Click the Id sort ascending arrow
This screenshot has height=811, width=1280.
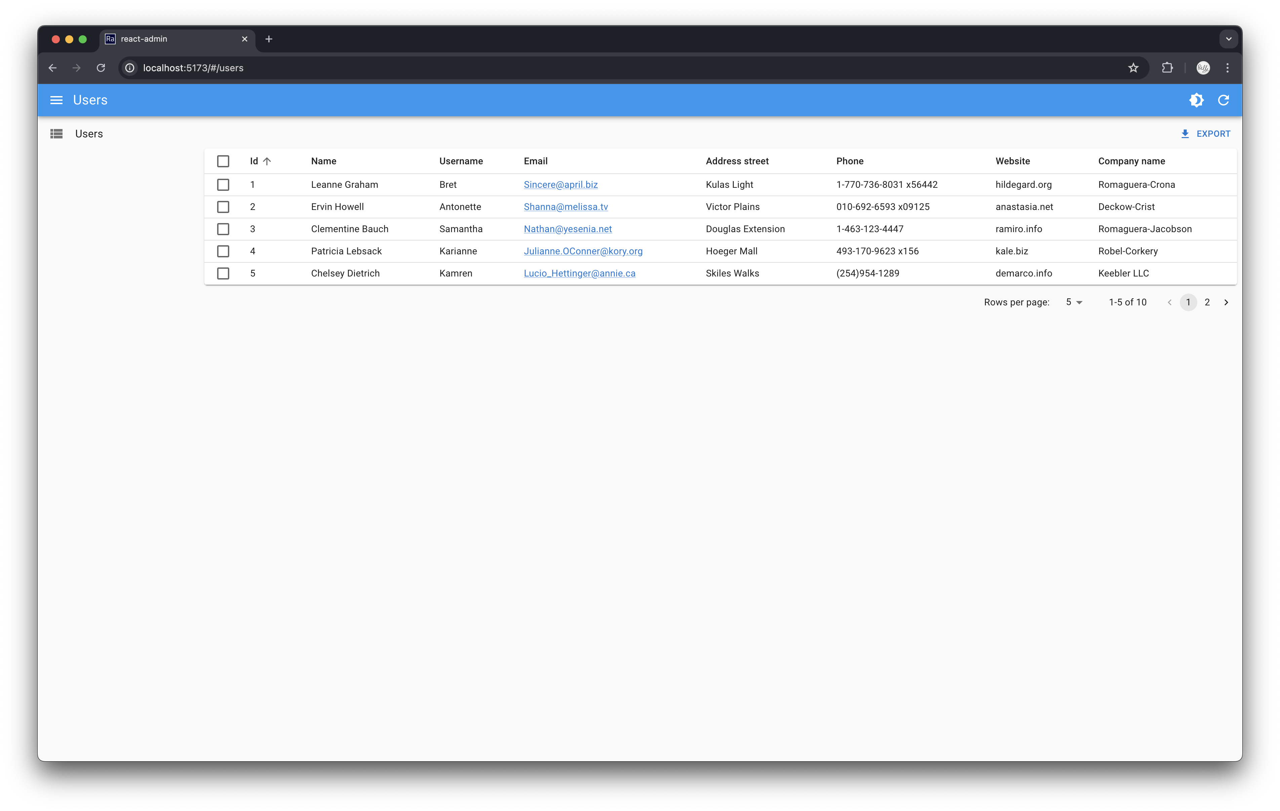click(x=267, y=161)
